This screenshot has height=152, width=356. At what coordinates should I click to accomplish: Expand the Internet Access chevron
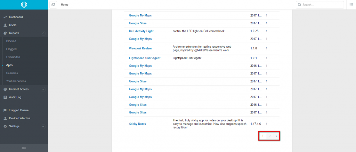(x=43, y=89)
